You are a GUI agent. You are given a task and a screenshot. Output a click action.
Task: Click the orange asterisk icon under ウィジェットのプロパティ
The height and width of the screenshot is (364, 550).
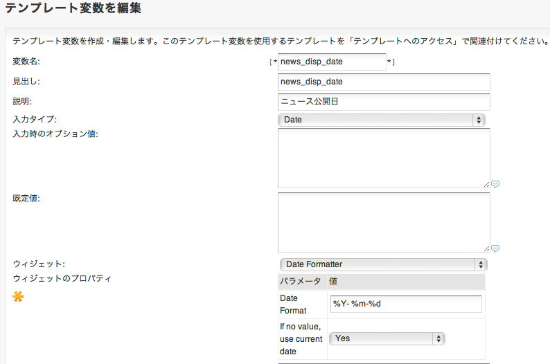point(18,297)
